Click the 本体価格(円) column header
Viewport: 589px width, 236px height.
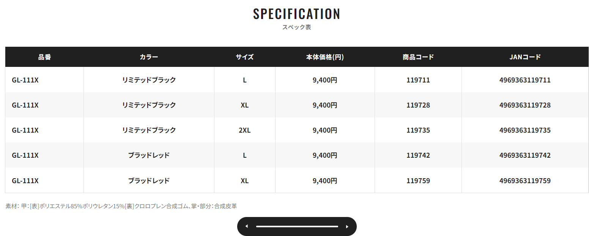pyautogui.click(x=325, y=57)
